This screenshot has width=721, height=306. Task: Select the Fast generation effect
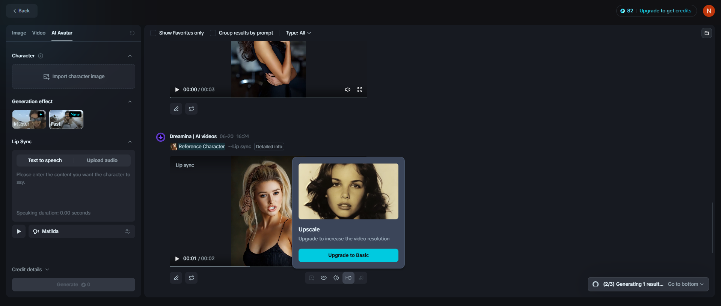pos(66,119)
